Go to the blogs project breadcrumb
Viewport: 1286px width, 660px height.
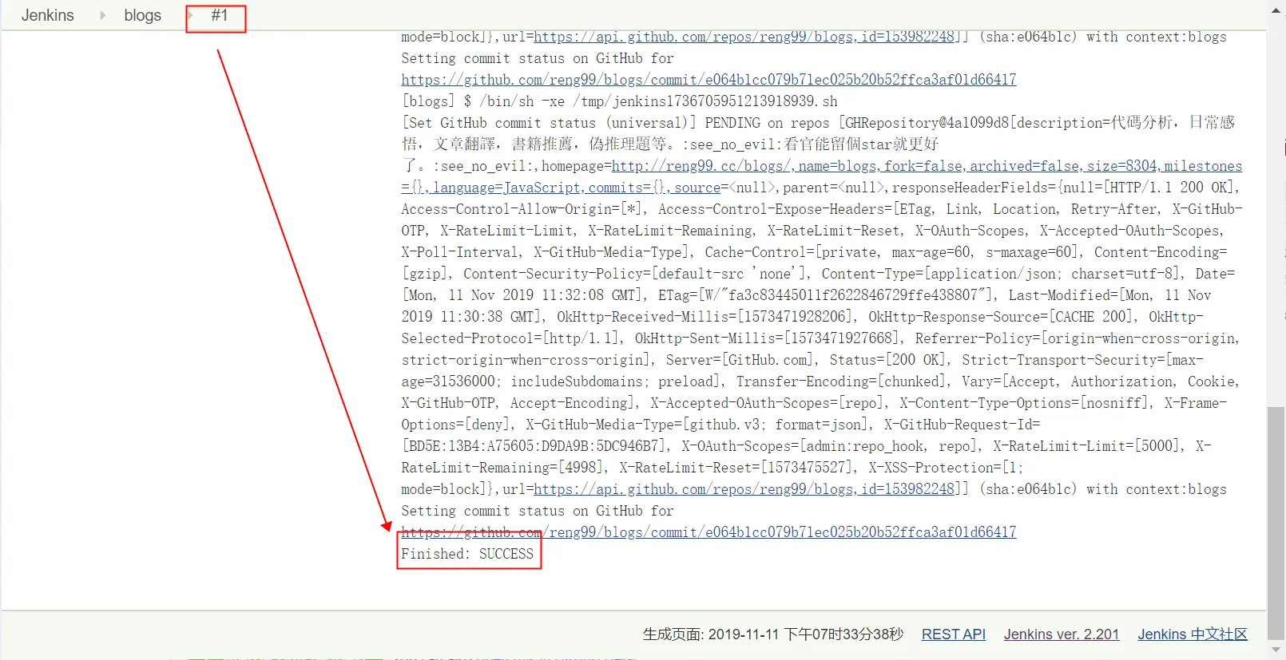click(142, 15)
